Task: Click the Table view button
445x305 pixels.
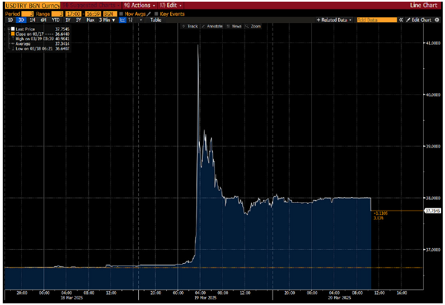Action: [156, 20]
